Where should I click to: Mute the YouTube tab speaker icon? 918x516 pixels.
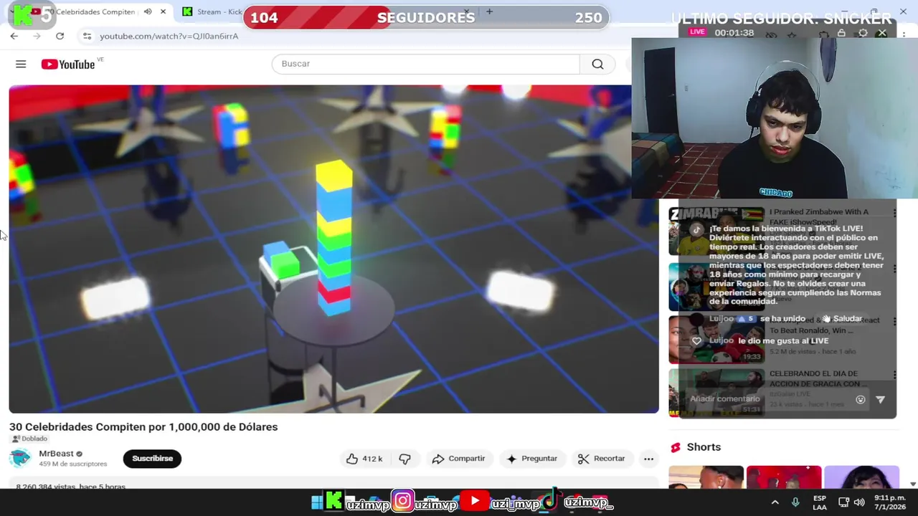click(x=148, y=12)
